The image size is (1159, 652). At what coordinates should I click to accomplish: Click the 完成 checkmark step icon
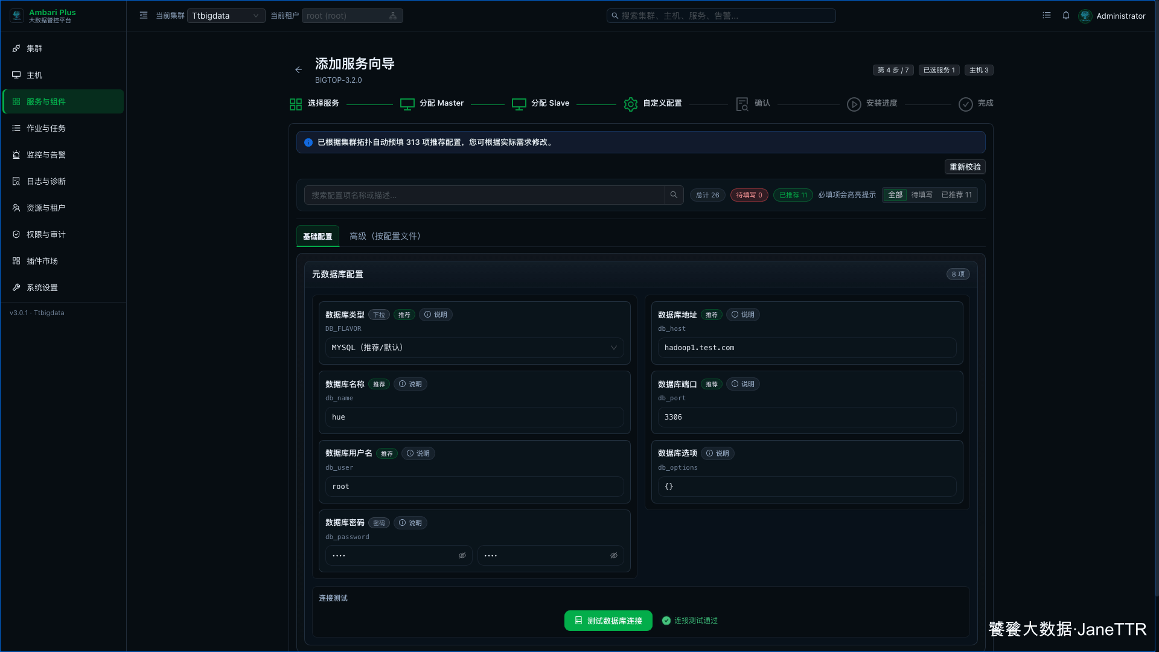click(x=966, y=104)
